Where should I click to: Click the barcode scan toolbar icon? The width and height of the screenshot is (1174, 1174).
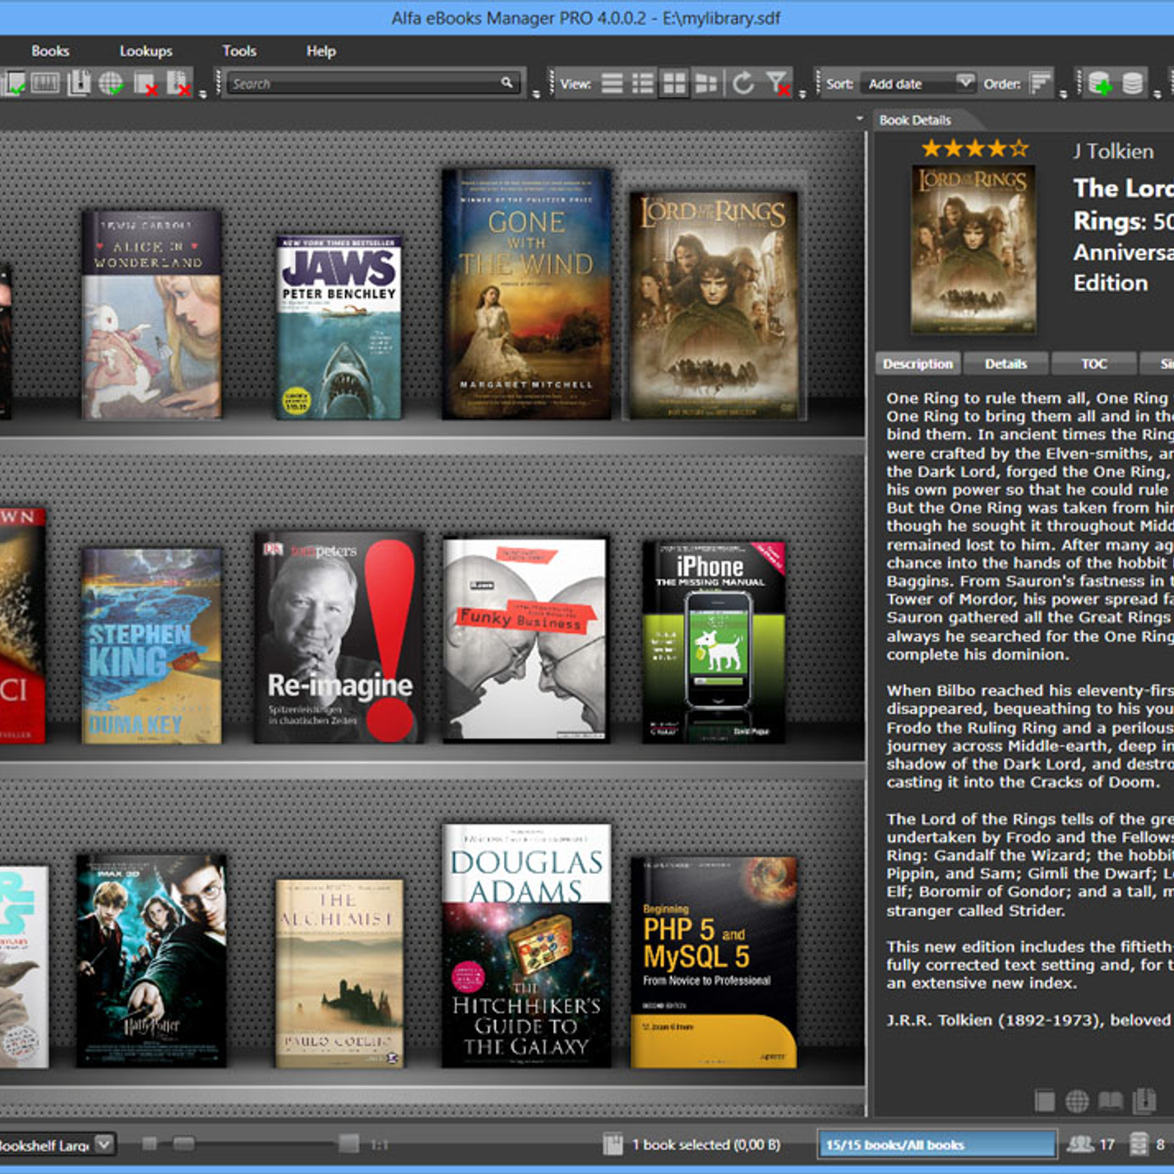point(45,83)
